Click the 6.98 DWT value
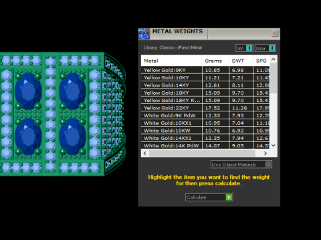321x240 pixels. (x=237, y=70)
